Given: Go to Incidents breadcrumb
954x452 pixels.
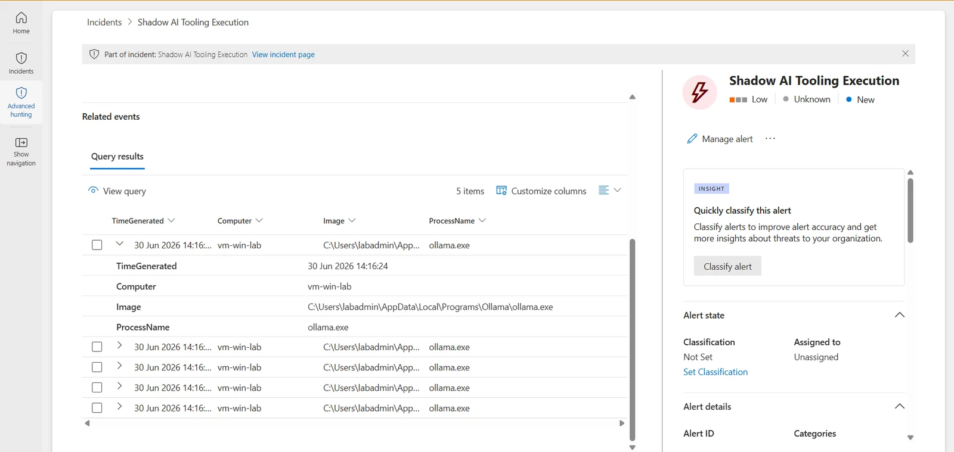Looking at the screenshot, I should click(x=104, y=22).
